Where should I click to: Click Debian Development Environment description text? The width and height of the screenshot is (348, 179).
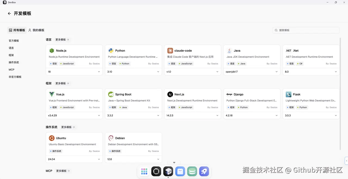(x=133, y=145)
